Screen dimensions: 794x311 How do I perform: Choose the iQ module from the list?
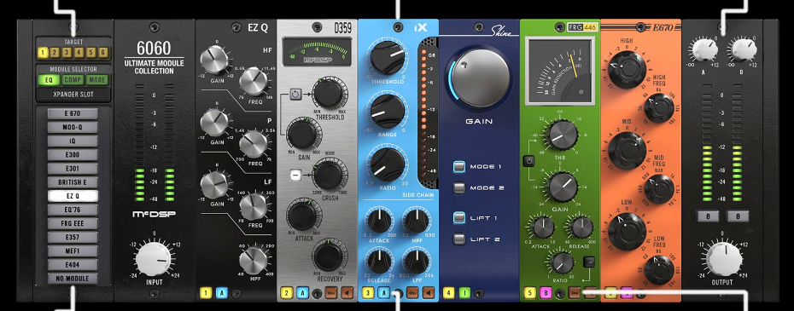click(73, 141)
